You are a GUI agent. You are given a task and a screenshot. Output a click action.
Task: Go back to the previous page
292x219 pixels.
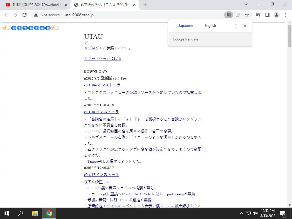[6, 15]
